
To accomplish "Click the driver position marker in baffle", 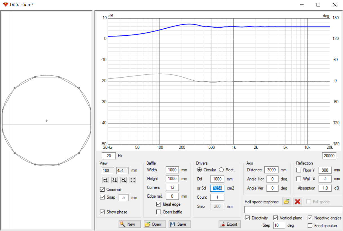I will [x=46, y=121].
